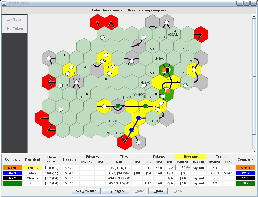This screenshot has width=258, height=197.
Task: Select the (SVNRR) hex
Action: click(139, 94)
